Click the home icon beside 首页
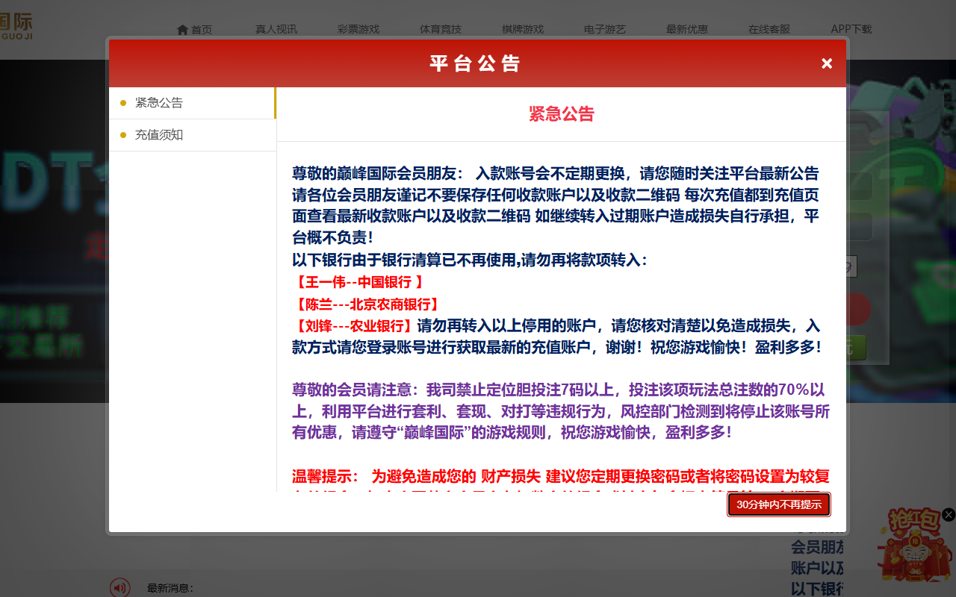Screen dimensions: 956x597 (x=182, y=30)
